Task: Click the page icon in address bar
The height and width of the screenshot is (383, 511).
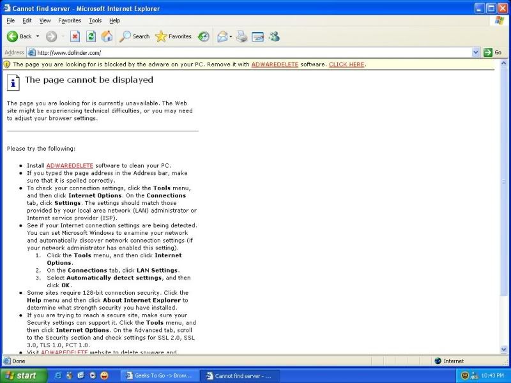Action: [31, 52]
